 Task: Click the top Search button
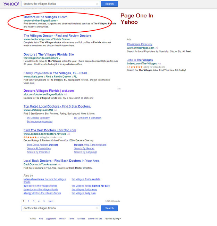109,4
